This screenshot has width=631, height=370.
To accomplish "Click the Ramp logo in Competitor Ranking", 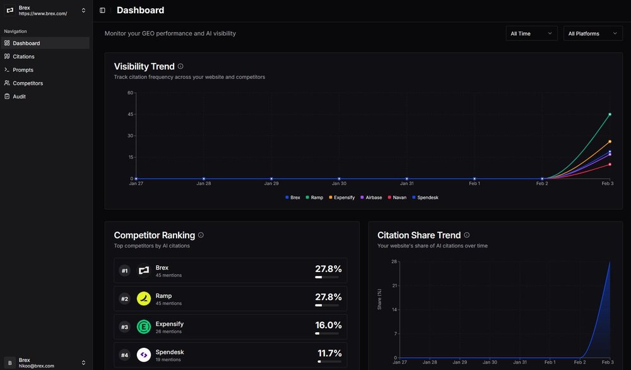I will pos(143,299).
